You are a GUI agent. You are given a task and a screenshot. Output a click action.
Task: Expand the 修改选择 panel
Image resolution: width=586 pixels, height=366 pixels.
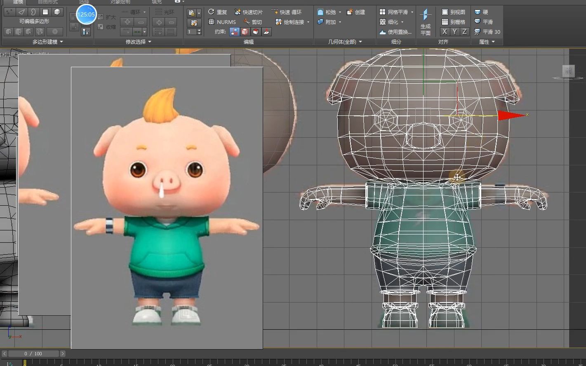139,42
